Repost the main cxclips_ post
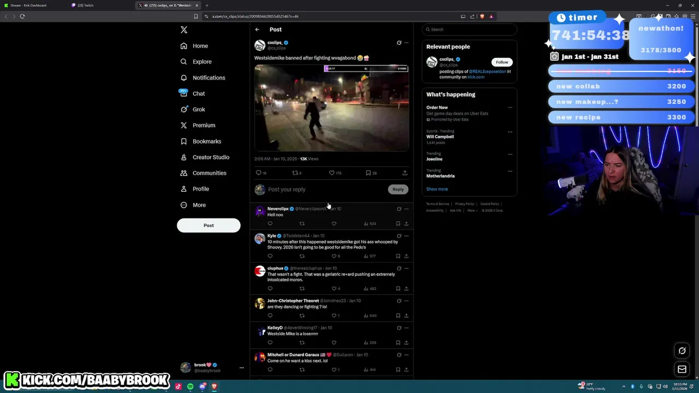Screen dimensions: 699x393 point(295,173)
